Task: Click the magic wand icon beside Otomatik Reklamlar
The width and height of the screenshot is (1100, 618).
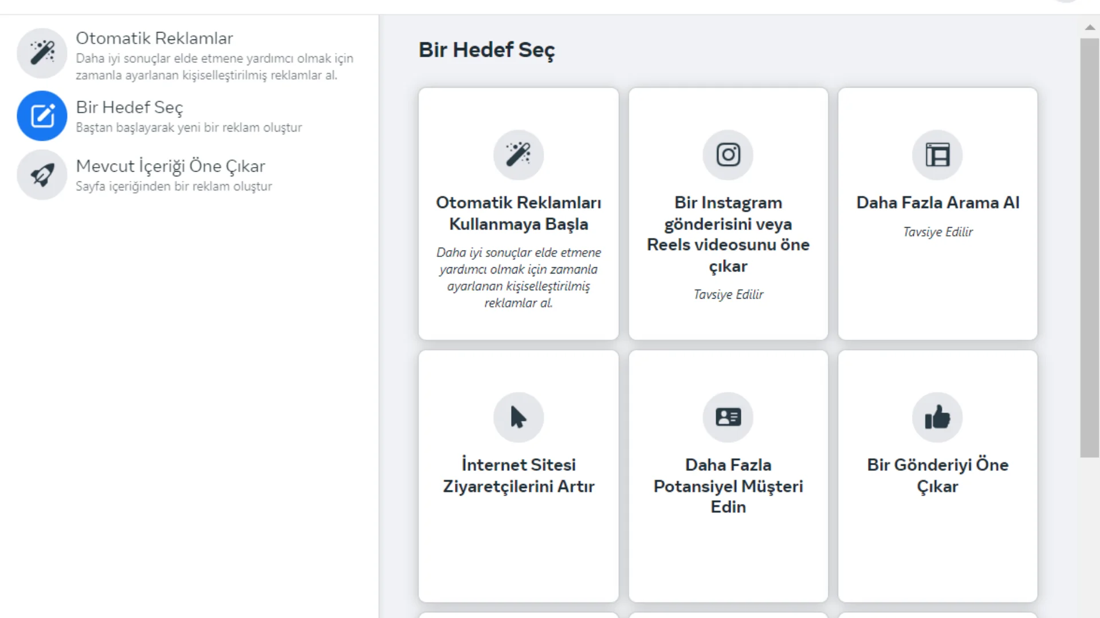Action: coord(42,53)
